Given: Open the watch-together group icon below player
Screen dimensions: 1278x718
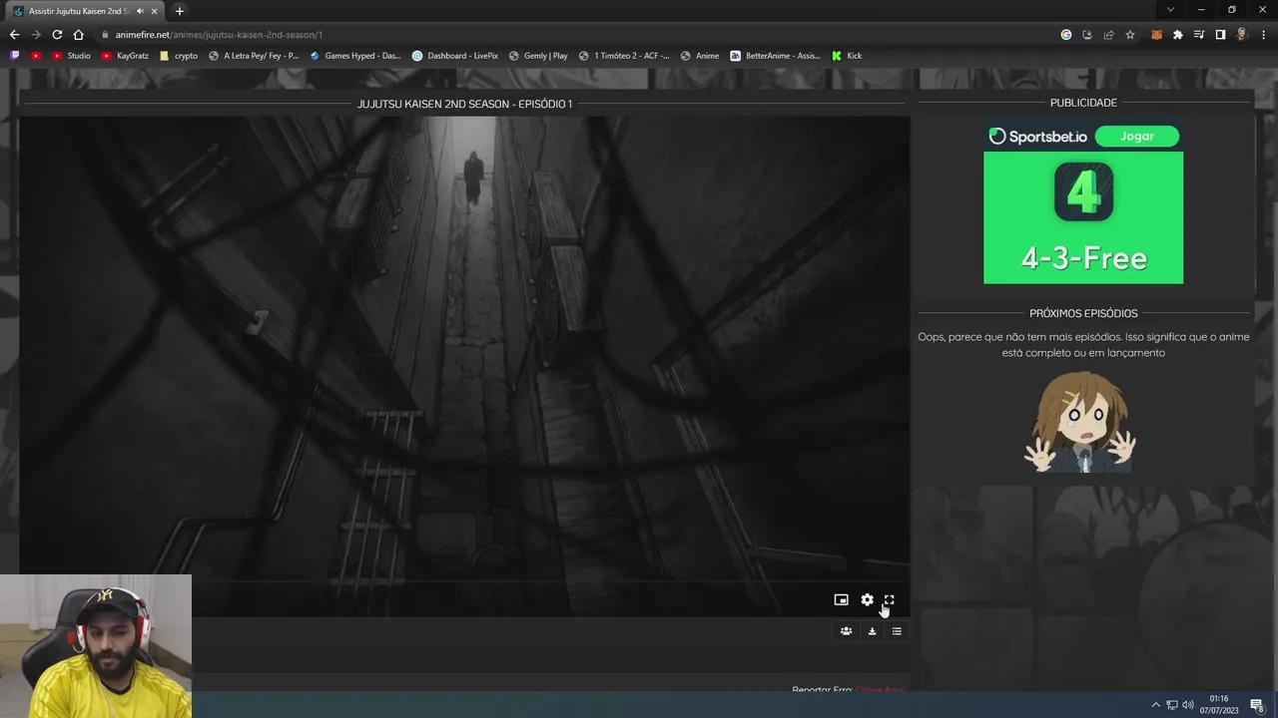Looking at the screenshot, I should pyautogui.click(x=846, y=631).
